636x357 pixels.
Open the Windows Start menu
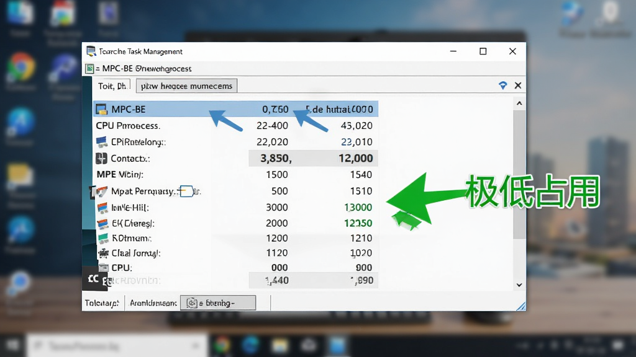(12, 345)
